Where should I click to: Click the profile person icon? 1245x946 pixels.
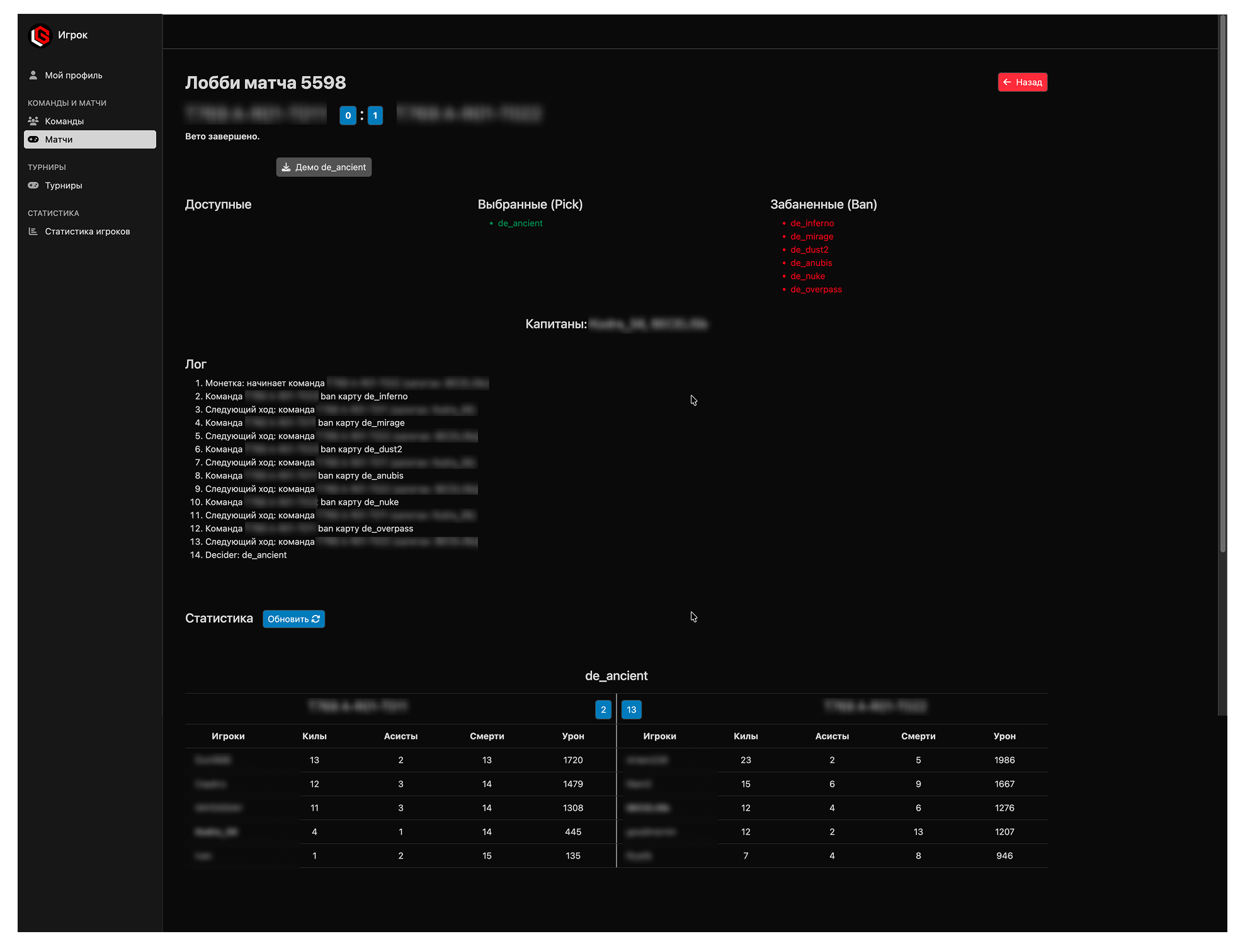(x=33, y=76)
